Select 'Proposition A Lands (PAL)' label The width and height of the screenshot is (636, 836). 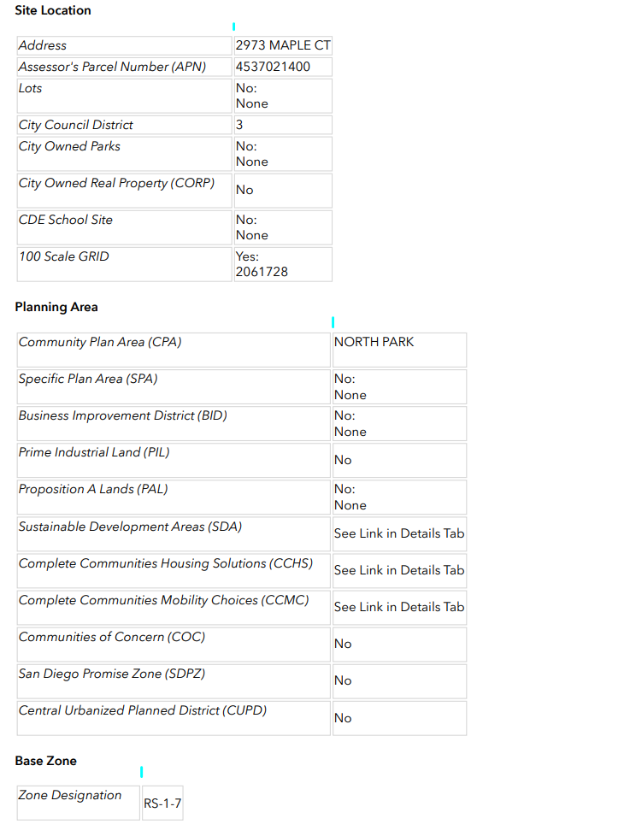click(93, 489)
